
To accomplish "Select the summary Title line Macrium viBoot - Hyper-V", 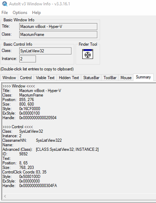I will [x=32, y=91].
